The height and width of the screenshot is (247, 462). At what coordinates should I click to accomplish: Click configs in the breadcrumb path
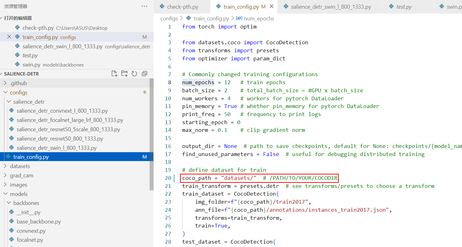coord(169,19)
